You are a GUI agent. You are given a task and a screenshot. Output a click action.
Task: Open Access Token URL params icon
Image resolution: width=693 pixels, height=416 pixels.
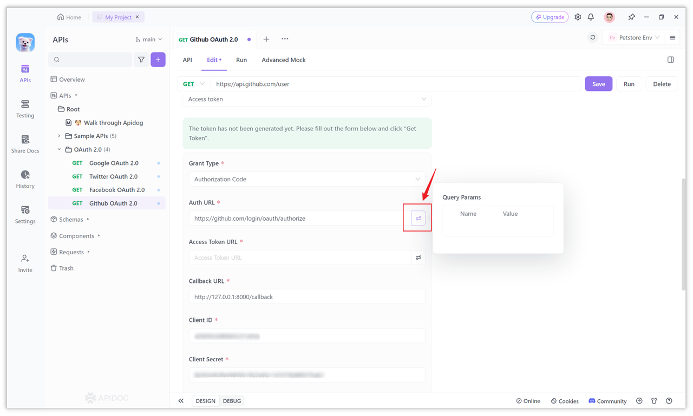419,257
